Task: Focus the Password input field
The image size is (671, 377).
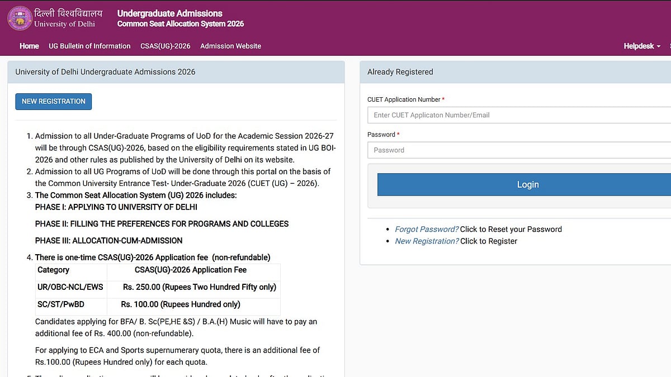Action: 519,150
